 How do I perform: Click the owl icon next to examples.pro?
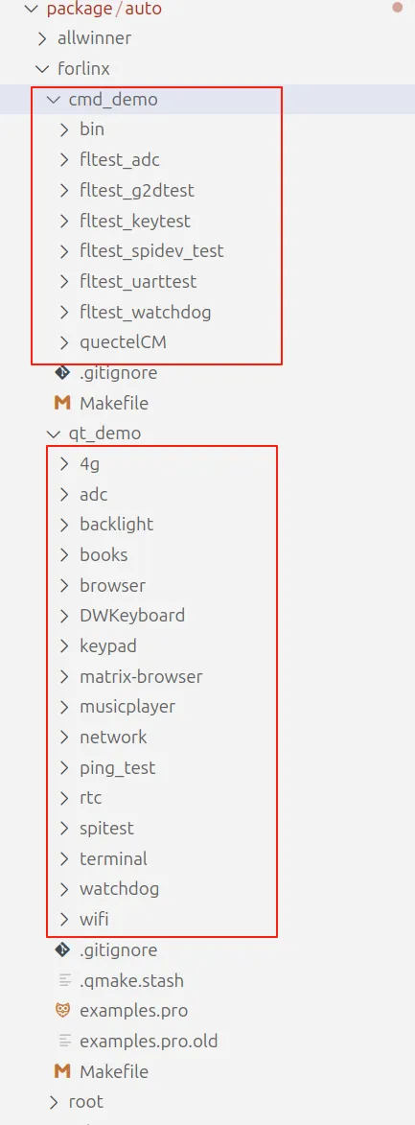pos(63,1010)
